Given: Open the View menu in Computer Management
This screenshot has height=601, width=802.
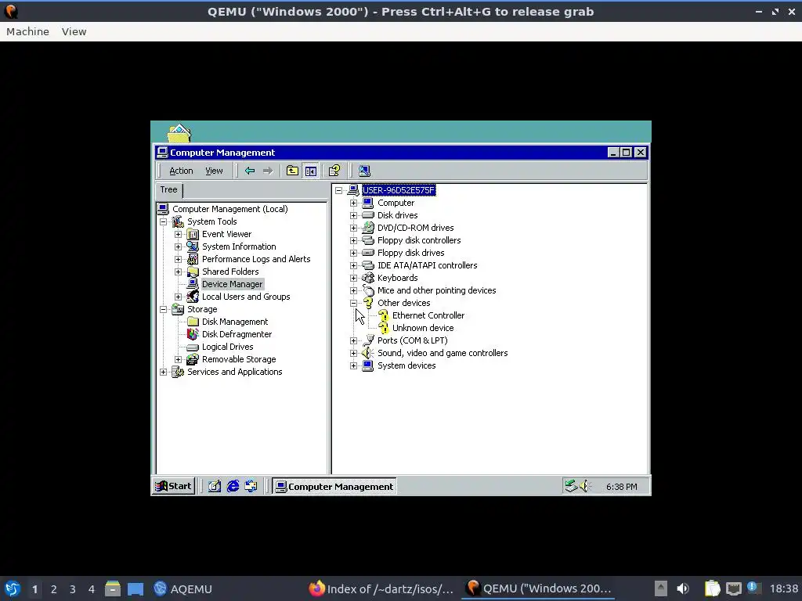Looking at the screenshot, I should tap(214, 171).
